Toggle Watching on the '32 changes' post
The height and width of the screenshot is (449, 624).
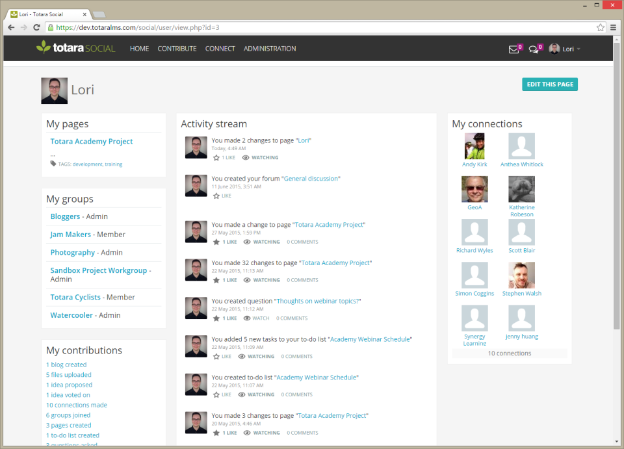262,280
